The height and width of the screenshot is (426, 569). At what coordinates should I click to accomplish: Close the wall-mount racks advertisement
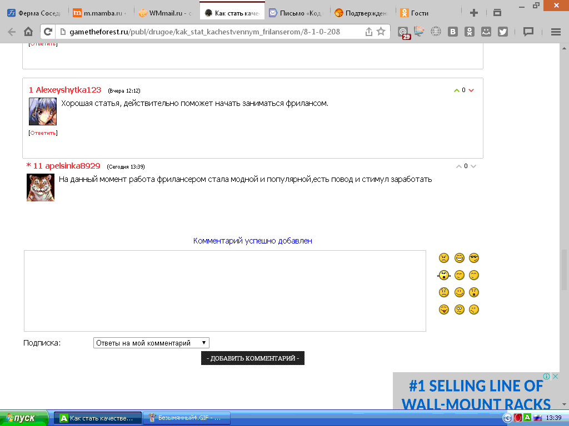coord(555,377)
